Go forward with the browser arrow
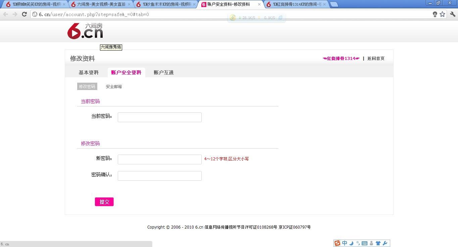This screenshot has width=458, height=247. pos(15,14)
